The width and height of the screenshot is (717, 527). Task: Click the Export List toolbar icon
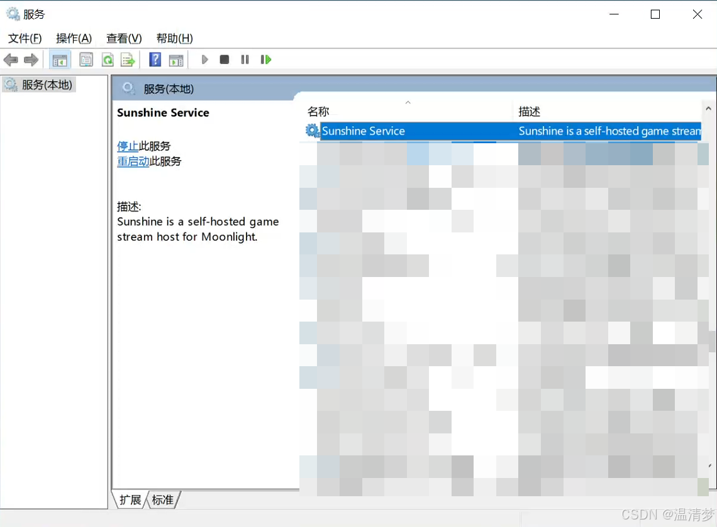click(x=128, y=60)
